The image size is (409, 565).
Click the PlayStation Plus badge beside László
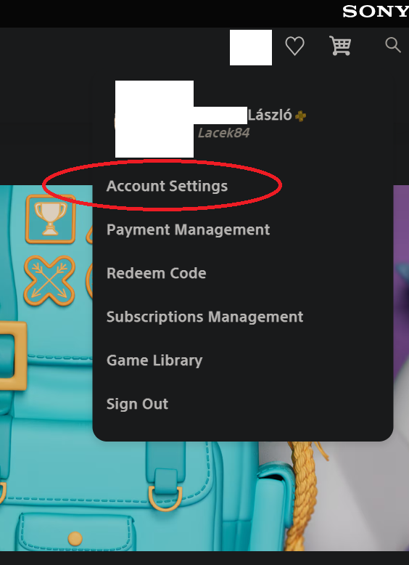(300, 116)
